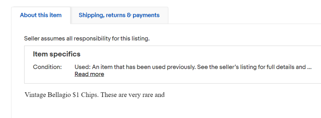Click the Condition: label
321x118 pixels.
47,67
